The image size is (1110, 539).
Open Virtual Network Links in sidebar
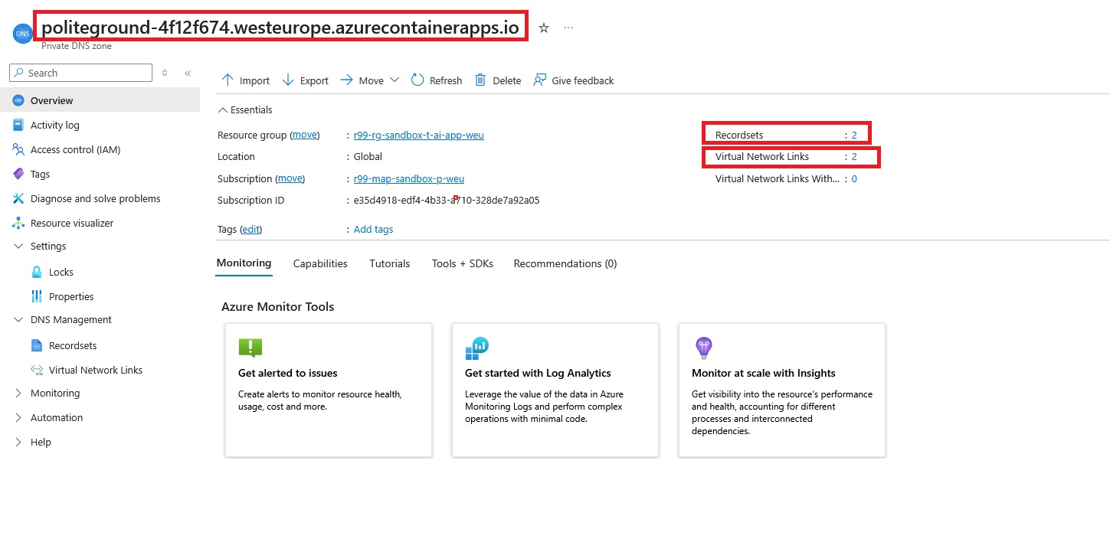pos(95,371)
